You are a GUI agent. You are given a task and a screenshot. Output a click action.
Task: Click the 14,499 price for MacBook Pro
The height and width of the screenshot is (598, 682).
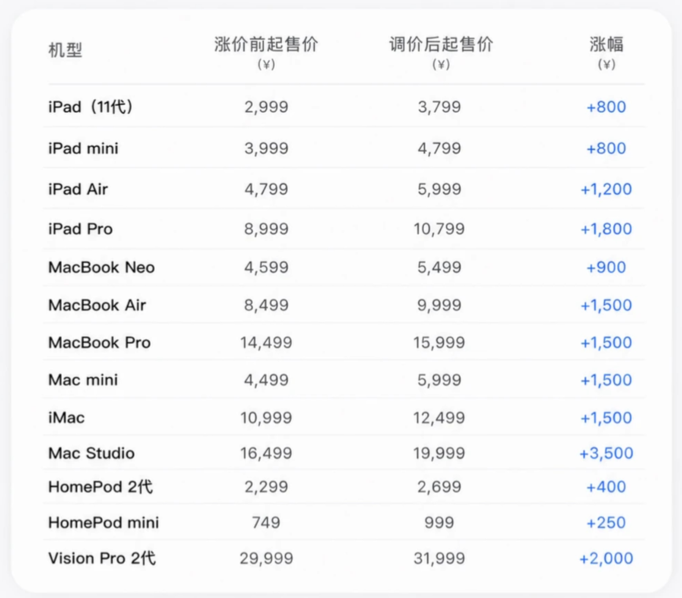point(266,343)
